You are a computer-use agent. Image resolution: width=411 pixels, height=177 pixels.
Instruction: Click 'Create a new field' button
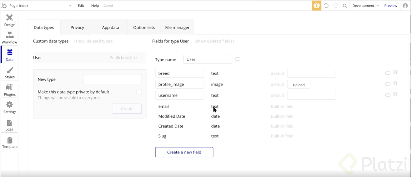184,152
